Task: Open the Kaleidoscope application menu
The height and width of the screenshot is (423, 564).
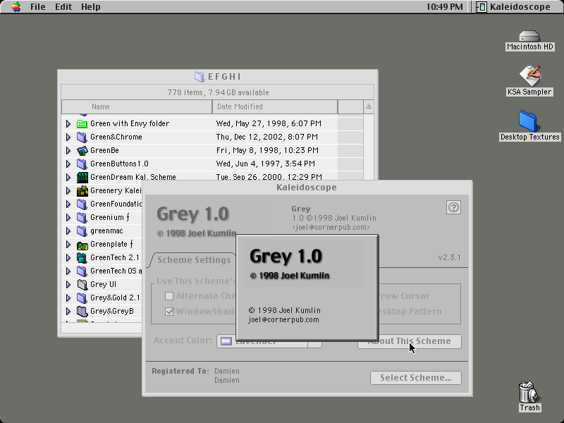Action: [x=513, y=7]
